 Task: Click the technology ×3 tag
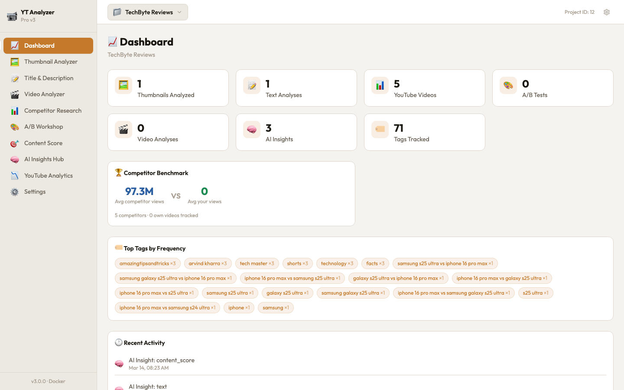click(x=337, y=263)
